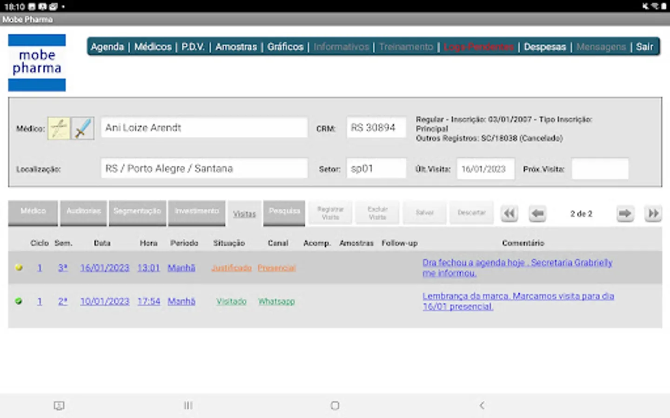Open P.D.V. menu
Screen dimensions: 670x418
tap(193, 47)
